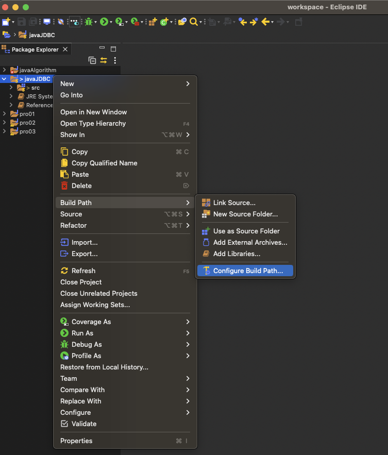Choose Link Source... in submenu
The width and height of the screenshot is (388, 455).
(245, 203)
